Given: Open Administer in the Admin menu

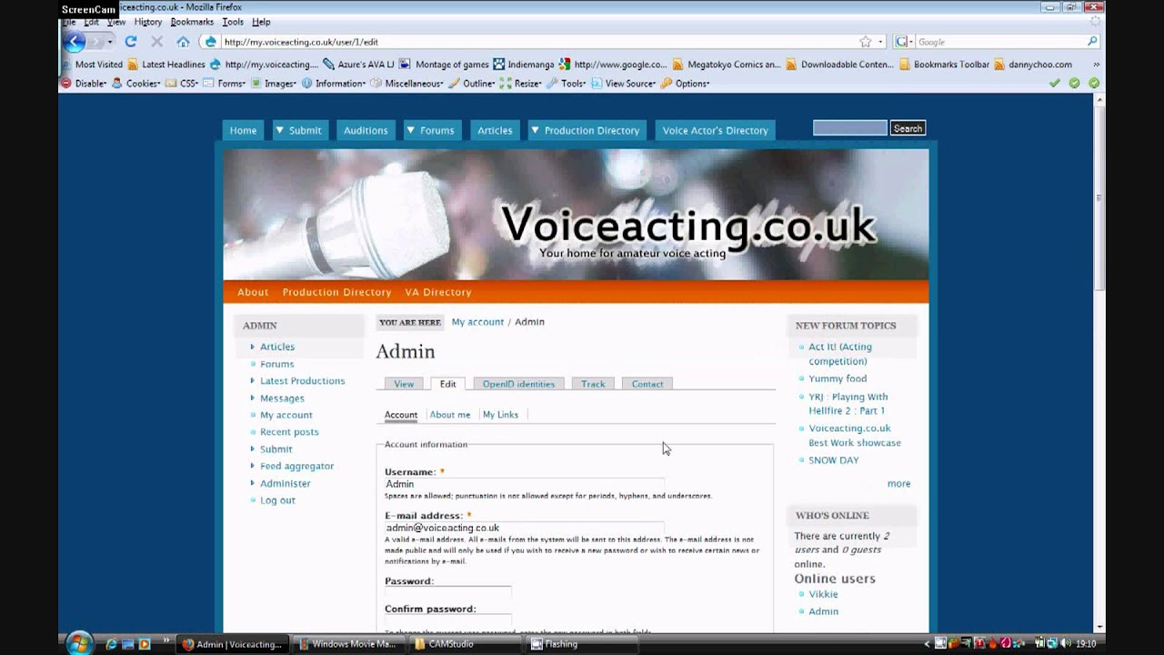Looking at the screenshot, I should click(x=286, y=483).
